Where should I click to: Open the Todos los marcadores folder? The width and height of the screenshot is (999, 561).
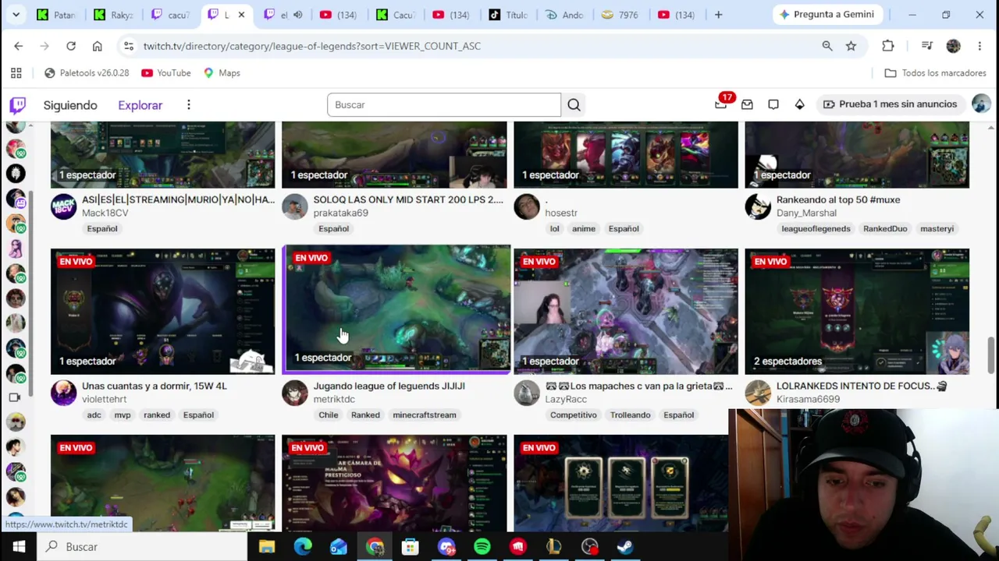coord(936,73)
